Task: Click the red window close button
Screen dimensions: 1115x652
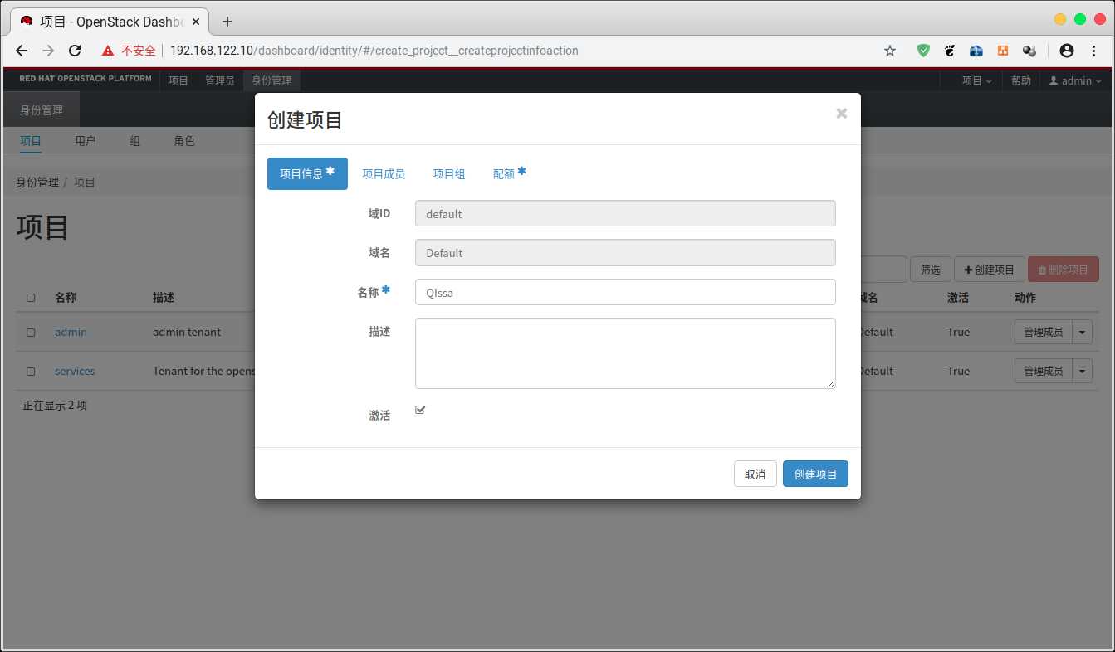Action: (1100, 19)
